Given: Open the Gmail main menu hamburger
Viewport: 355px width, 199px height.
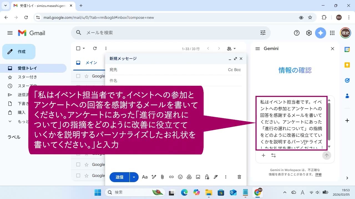Looking at the screenshot, I should 10,33.
